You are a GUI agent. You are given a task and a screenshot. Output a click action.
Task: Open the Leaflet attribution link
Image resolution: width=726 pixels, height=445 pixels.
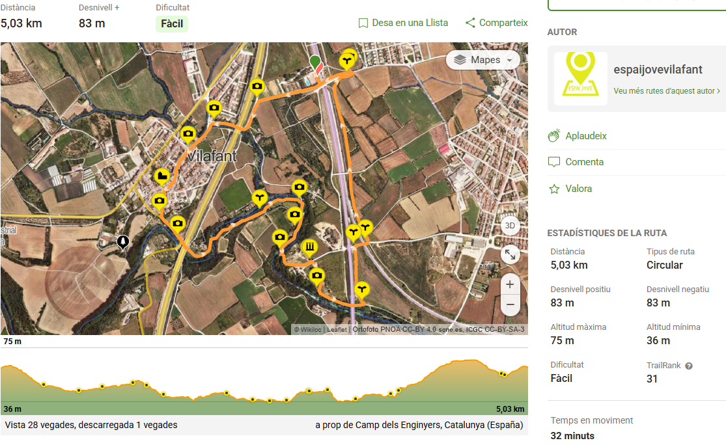(337, 329)
